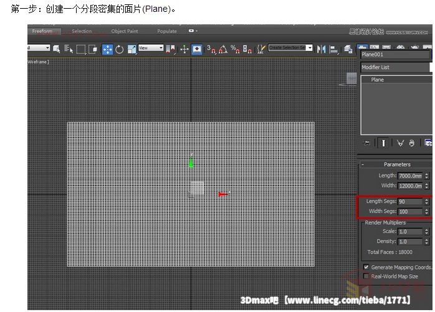
Task: Activate the Select and Move tool
Action: (107, 49)
